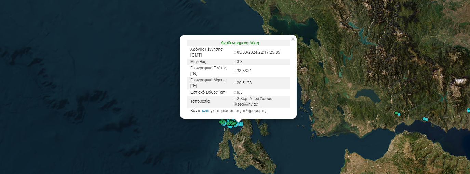Click the origin time value 05/03/2024 22:17:25.85
Viewport: 470px width, 174px height.
coord(258,52)
